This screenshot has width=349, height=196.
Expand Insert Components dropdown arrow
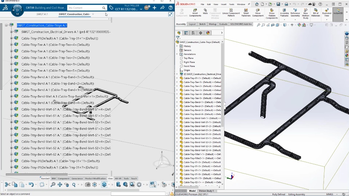pyautogui.click(x=195, y=19)
